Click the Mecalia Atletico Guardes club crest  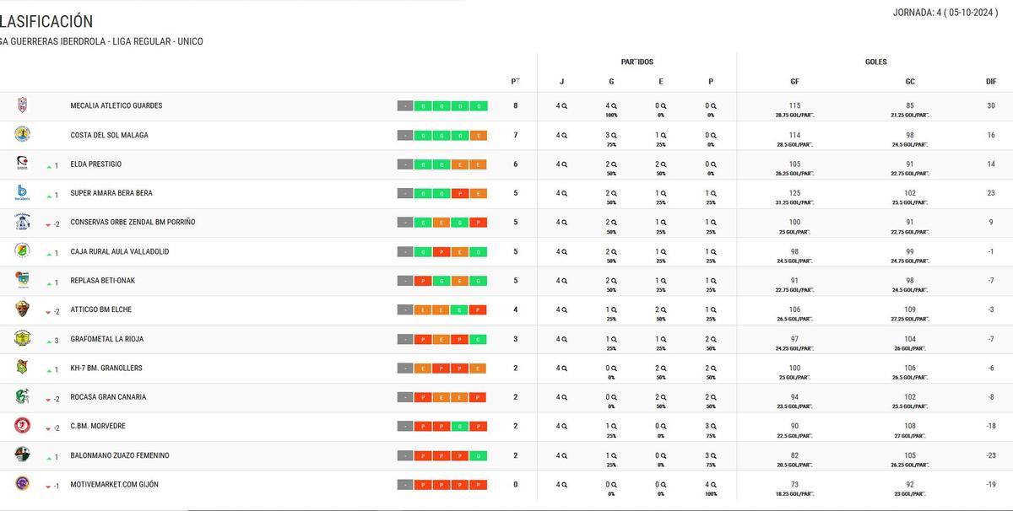click(x=23, y=105)
